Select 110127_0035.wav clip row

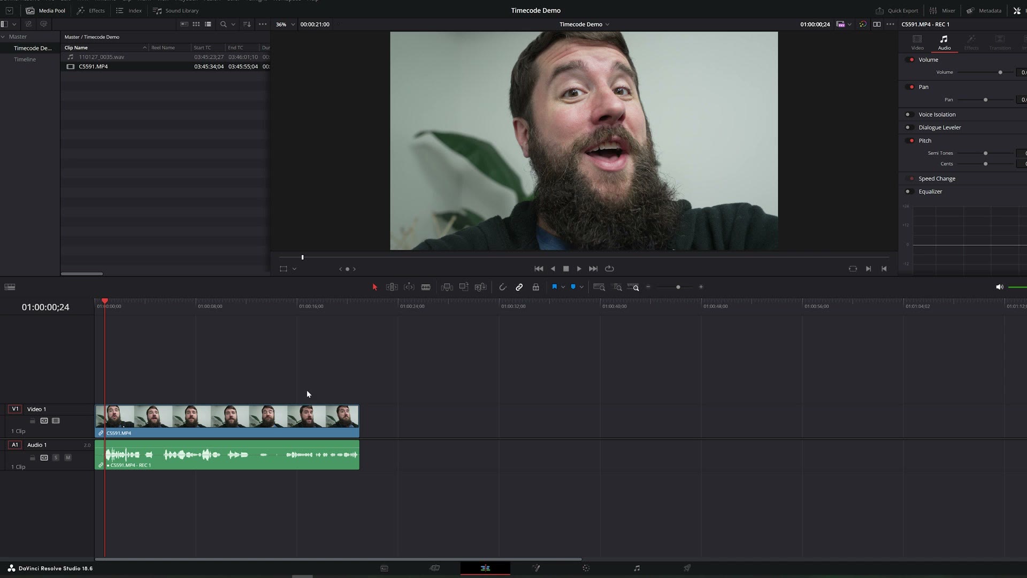[x=165, y=57]
